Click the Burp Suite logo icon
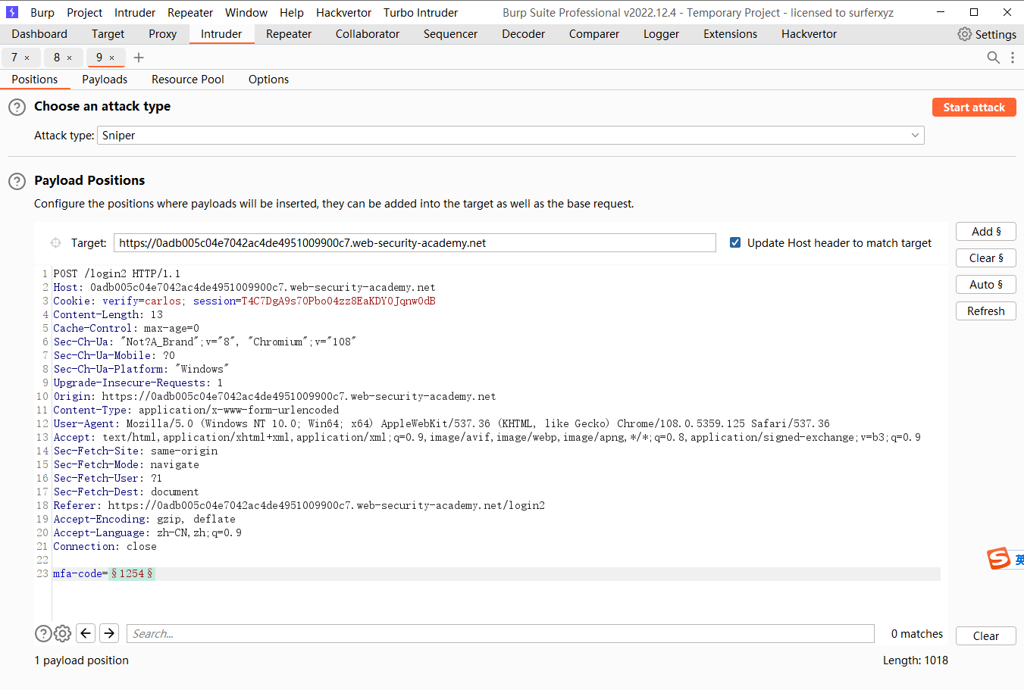Screen dimensions: 1024x690 [12, 12]
